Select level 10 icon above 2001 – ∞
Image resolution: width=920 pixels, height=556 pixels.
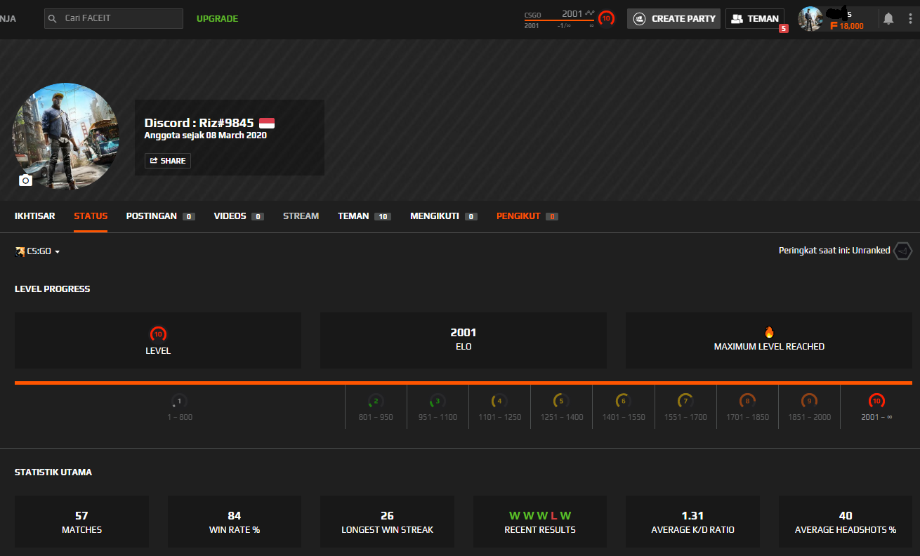[x=876, y=402]
